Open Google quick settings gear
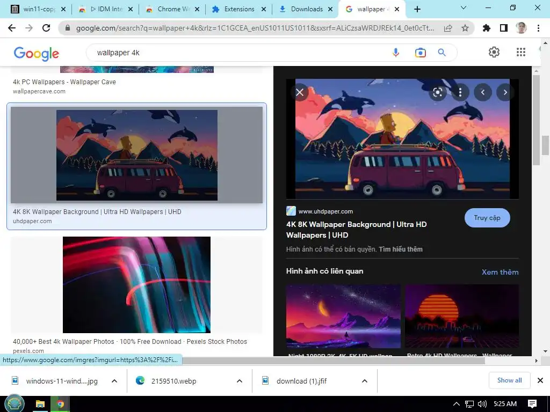This screenshot has width=550, height=412. point(494,52)
